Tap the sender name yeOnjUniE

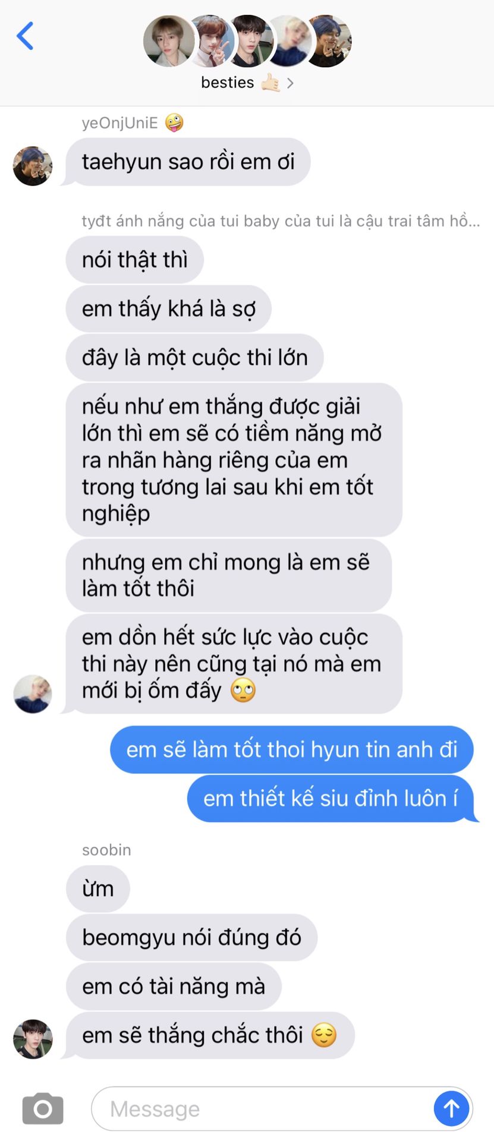[x=119, y=123]
